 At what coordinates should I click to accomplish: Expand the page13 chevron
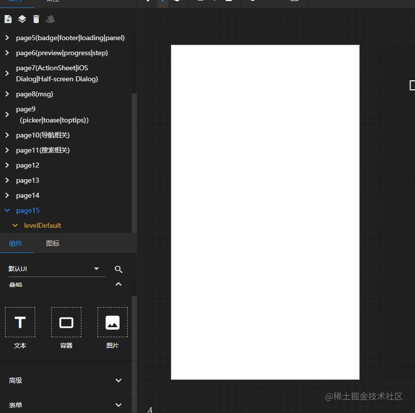7,180
